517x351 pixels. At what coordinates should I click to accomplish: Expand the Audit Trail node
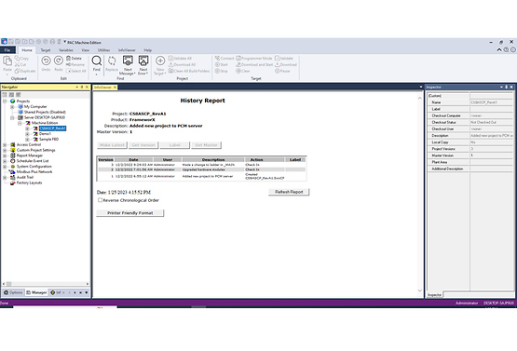pyautogui.click(x=5, y=177)
